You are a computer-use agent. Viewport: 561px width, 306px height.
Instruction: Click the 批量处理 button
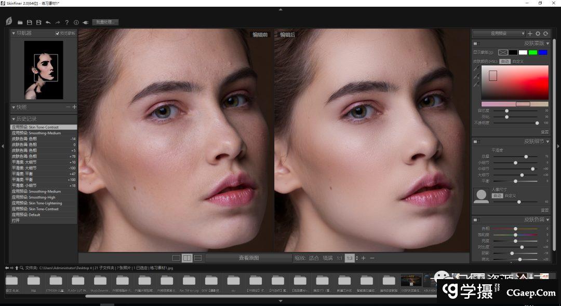tap(105, 22)
